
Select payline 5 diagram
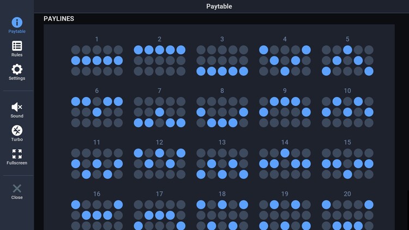point(347,60)
